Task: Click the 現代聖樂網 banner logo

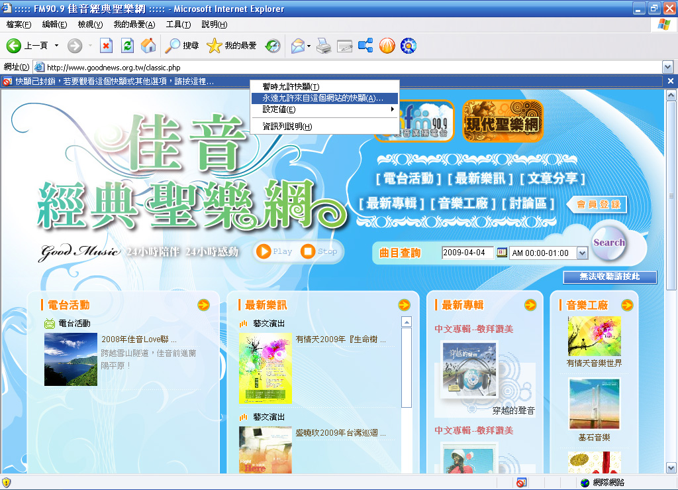Action: [503, 121]
